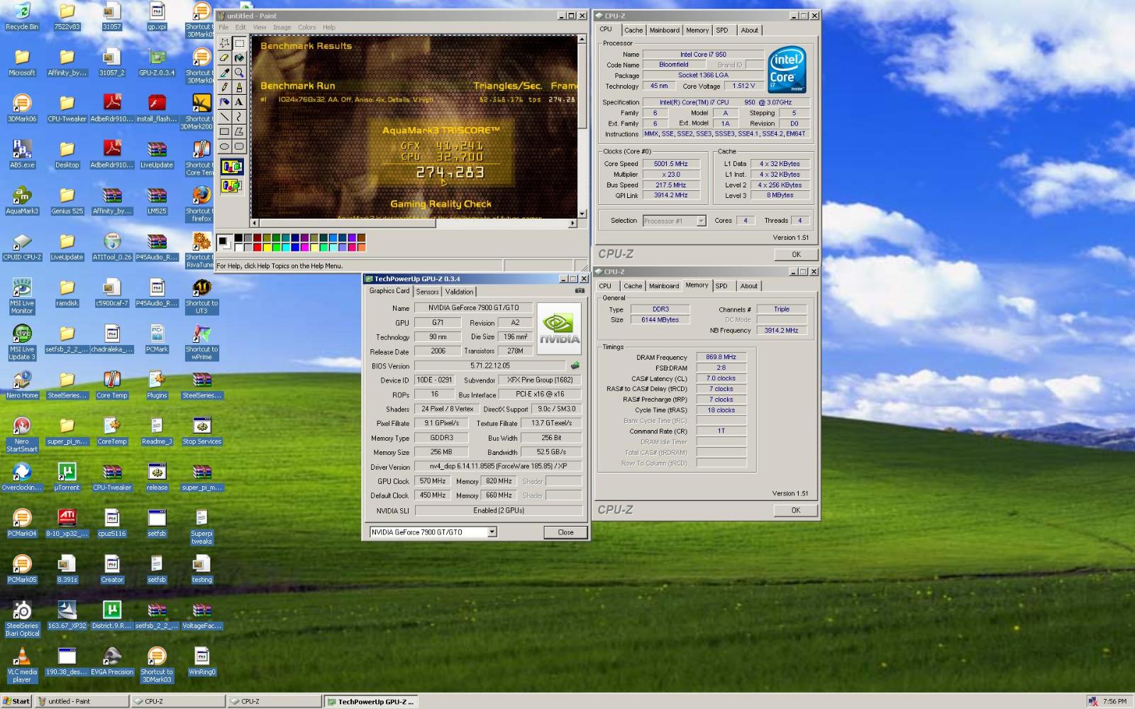Click the GPU Clock value 570 MHz
Screen dimensions: 1135x709
[432, 481]
